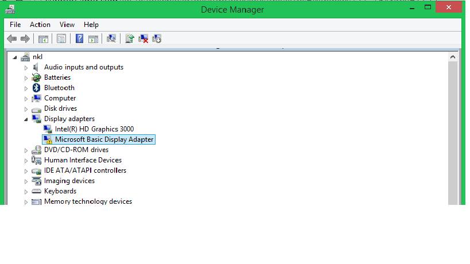Click the DVD/CD-ROM drives icon
This screenshot has height=264, width=470.
click(x=36, y=150)
